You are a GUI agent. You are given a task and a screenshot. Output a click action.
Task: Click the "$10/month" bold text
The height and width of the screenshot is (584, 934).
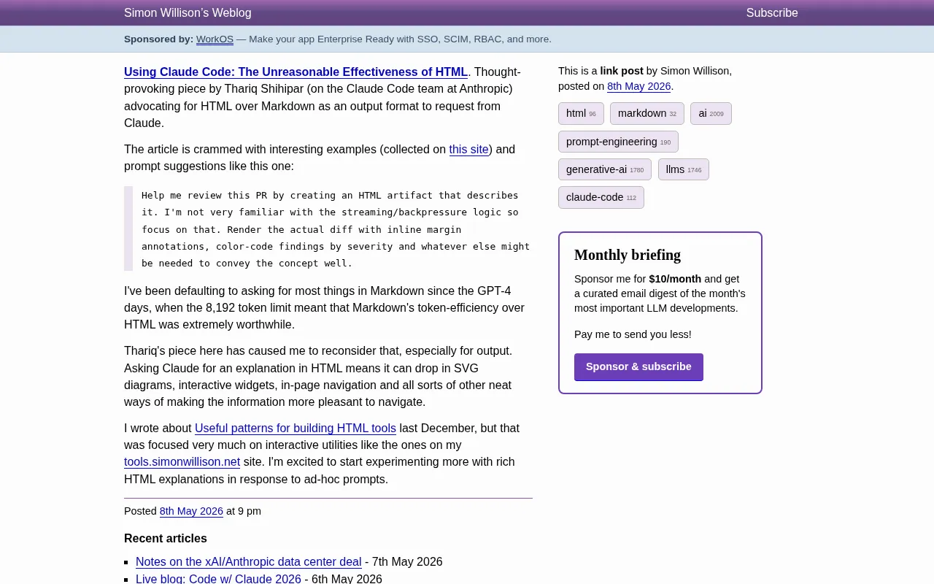tap(675, 279)
